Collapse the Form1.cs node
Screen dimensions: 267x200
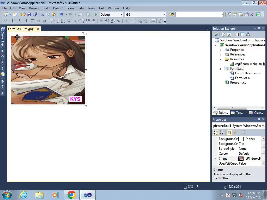click(221, 69)
